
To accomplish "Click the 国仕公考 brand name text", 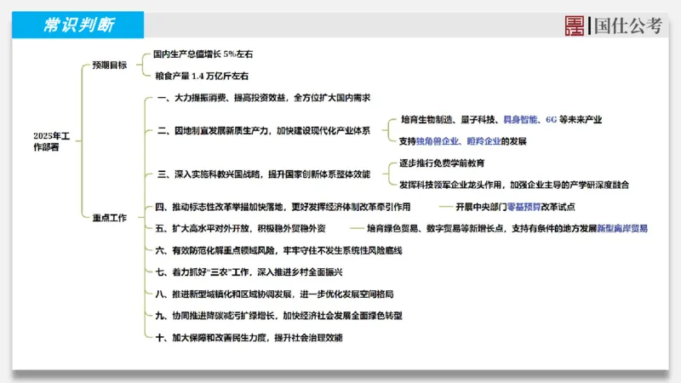I will 627,26.
